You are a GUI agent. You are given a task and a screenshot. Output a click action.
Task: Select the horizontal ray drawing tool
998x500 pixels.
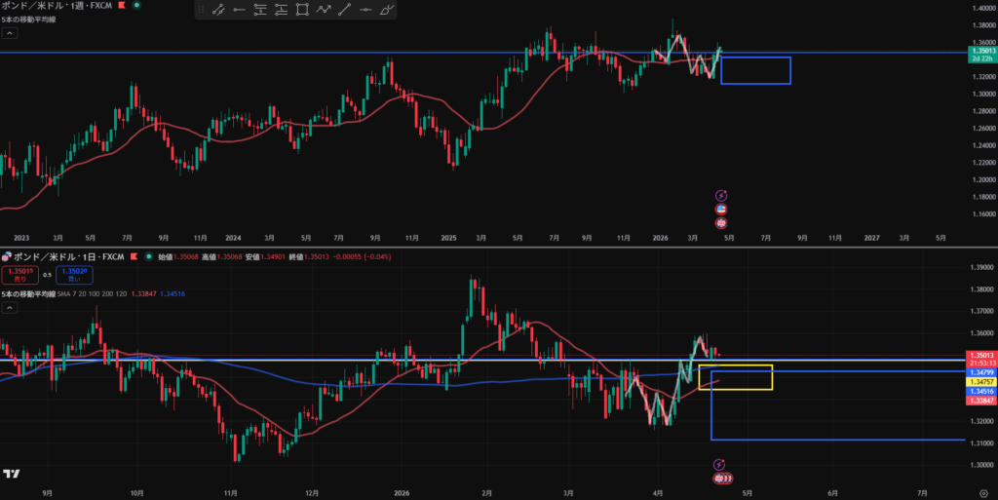[x=240, y=10]
